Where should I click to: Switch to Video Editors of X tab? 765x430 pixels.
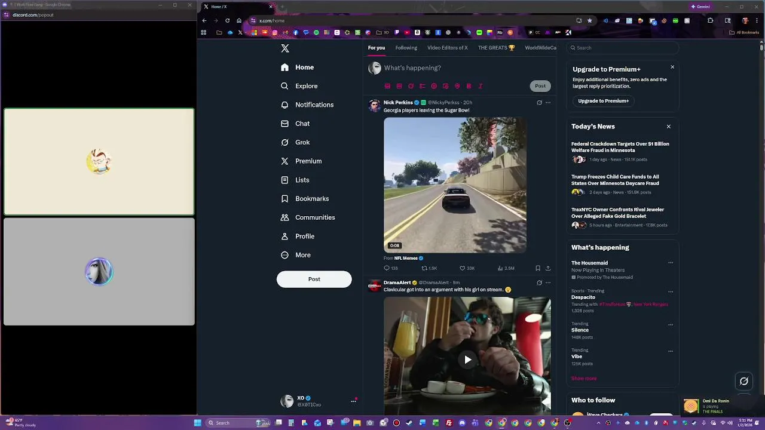pyautogui.click(x=448, y=48)
